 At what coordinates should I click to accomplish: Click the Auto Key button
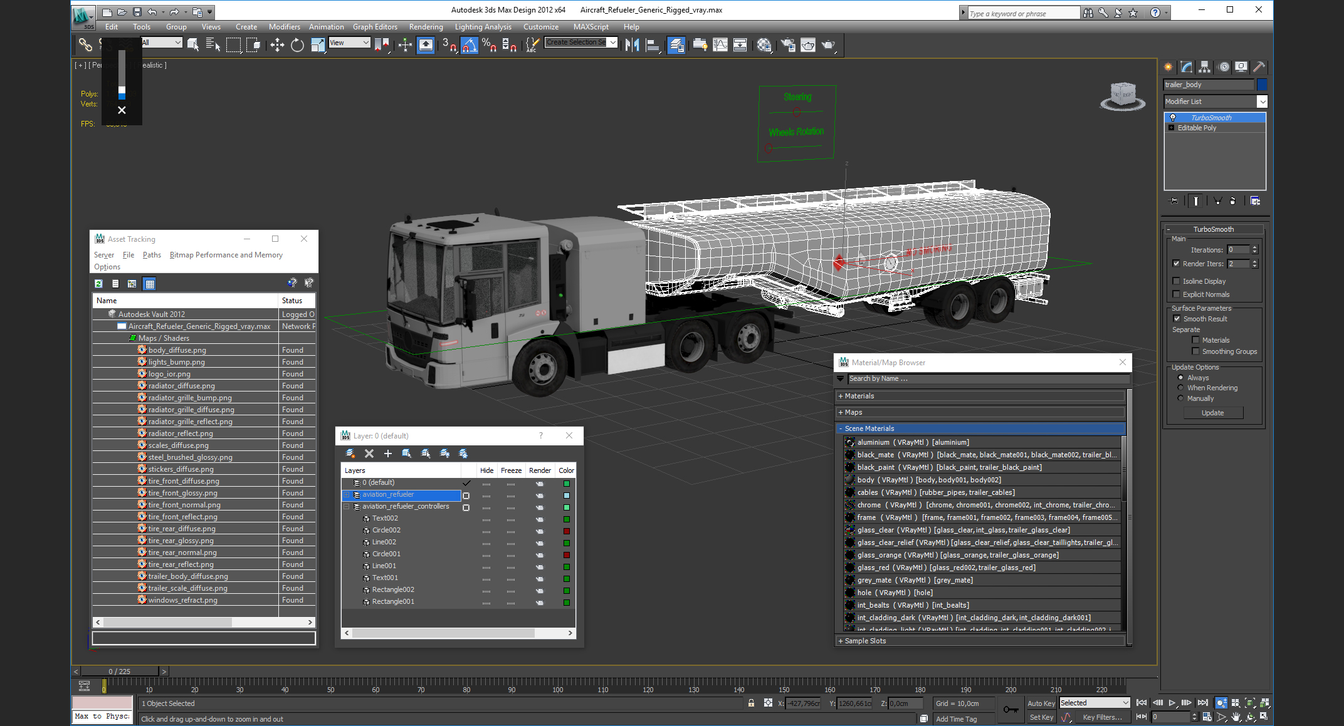point(1041,703)
